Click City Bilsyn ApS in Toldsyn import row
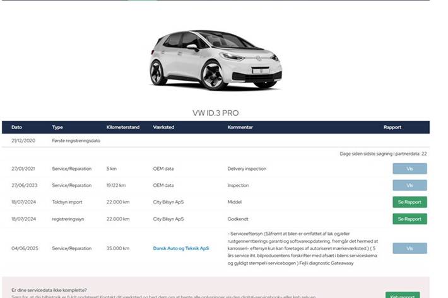This screenshot has width=448, height=298. [168, 202]
